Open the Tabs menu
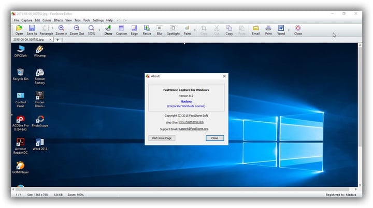 78,20
